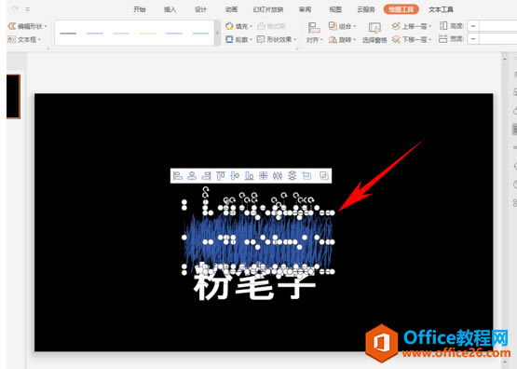517x369 pixels.
Task: Expand the line style gallery arrow
Action: pos(217,33)
